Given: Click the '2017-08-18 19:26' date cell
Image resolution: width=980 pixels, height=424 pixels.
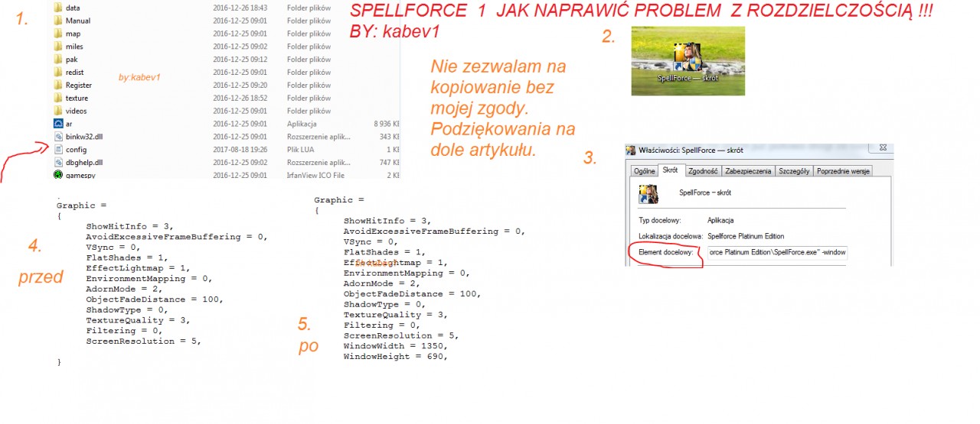Looking at the screenshot, I should click(x=240, y=149).
